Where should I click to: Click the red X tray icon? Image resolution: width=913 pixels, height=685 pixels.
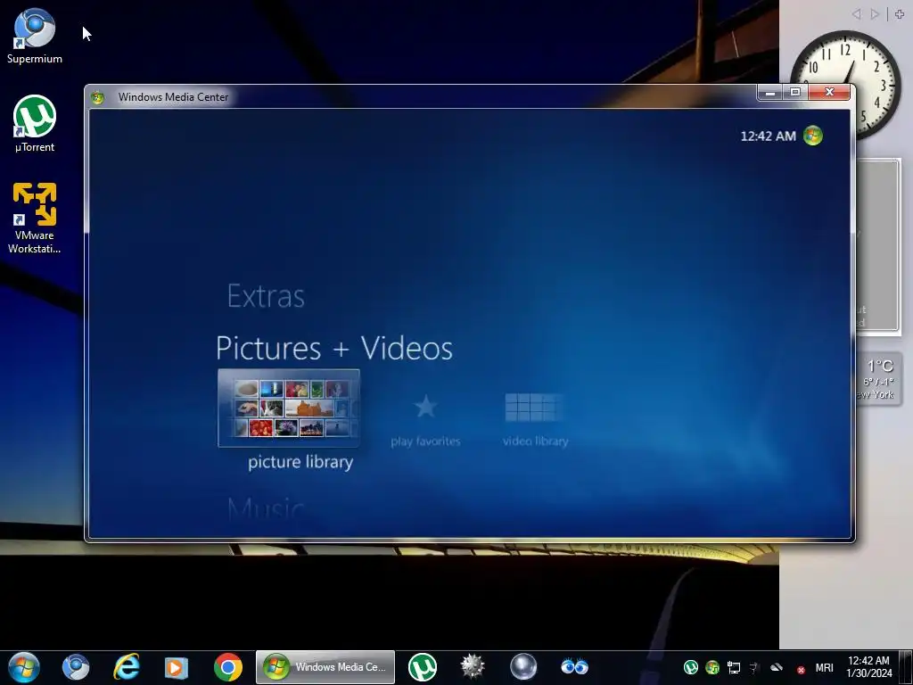[x=802, y=671]
